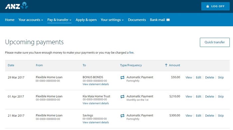Edit the BONUS BONDS payment
The image size is (233, 130).
coord(198,78)
